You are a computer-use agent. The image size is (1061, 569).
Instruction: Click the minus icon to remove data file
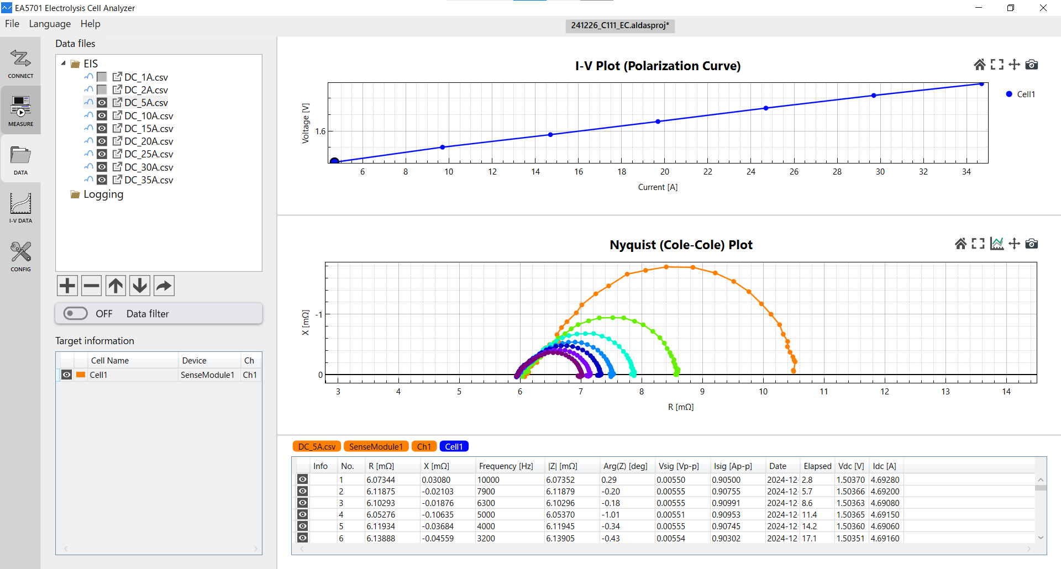point(91,286)
